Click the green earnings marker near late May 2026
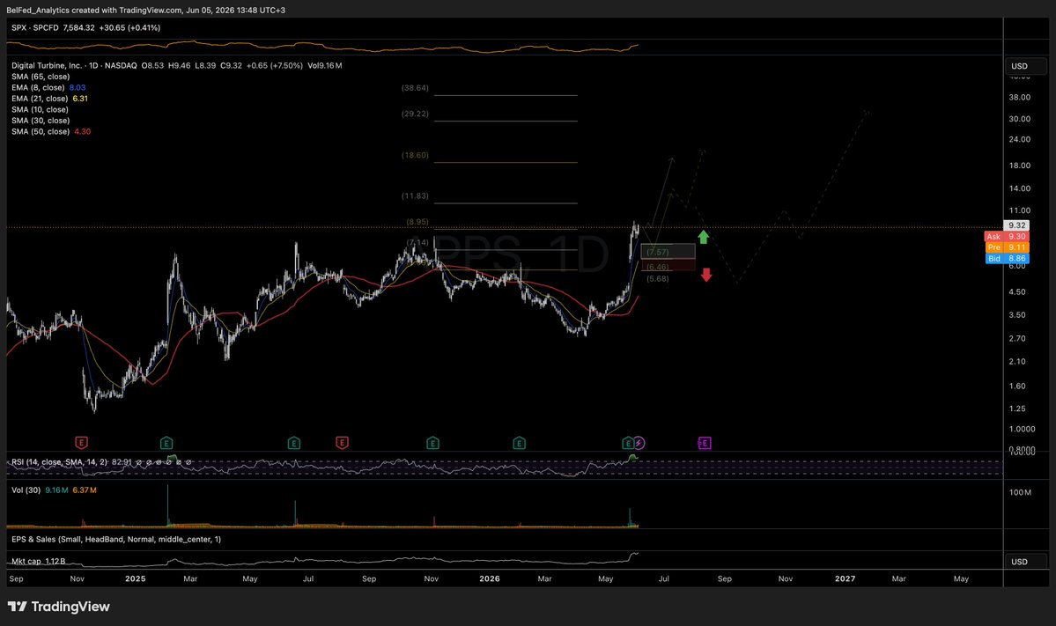 [x=628, y=443]
